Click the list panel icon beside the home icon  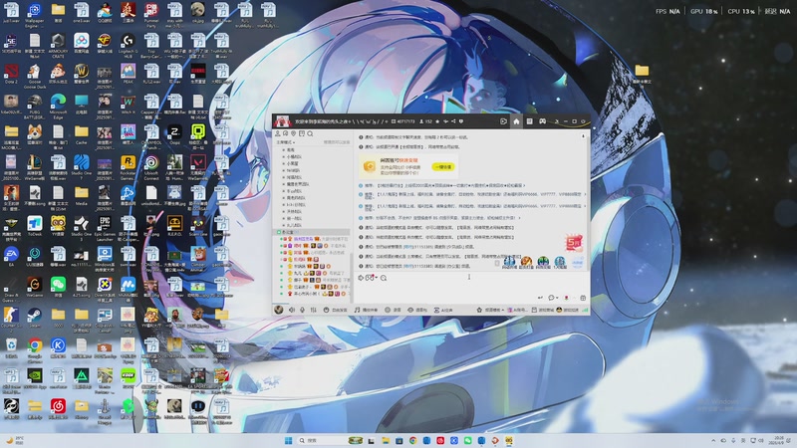pos(529,121)
